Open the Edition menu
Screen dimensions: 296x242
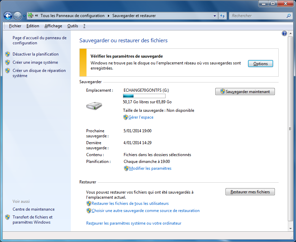point(33,26)
